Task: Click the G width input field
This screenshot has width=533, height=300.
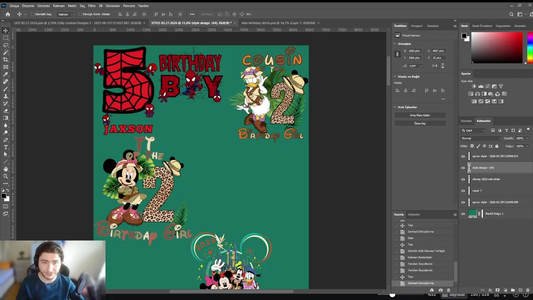Action: click(416, 51)
